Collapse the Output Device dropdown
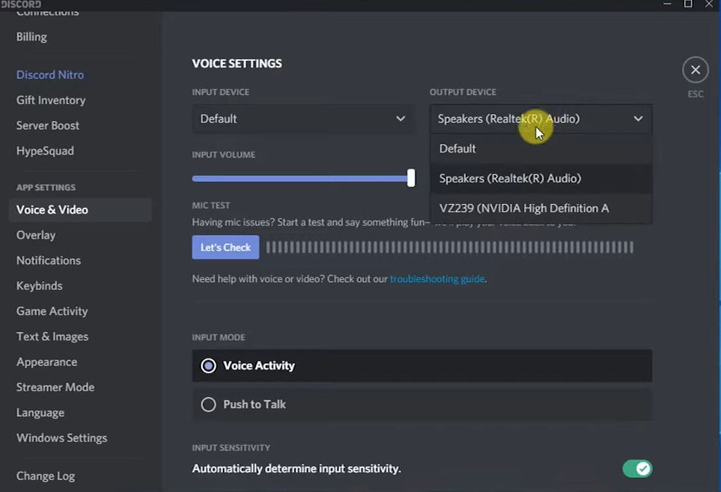Viewport: 721px width, 492px height. tap(541, 119)
